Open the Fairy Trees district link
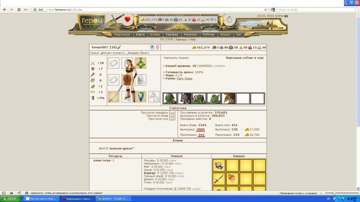 point(184,78)
